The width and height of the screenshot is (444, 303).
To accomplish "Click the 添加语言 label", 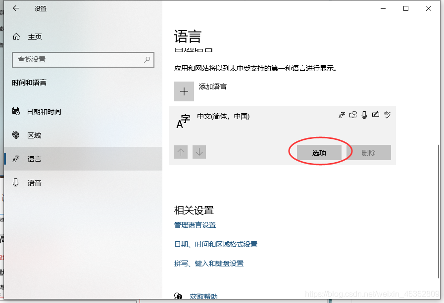I will (213, 87).
